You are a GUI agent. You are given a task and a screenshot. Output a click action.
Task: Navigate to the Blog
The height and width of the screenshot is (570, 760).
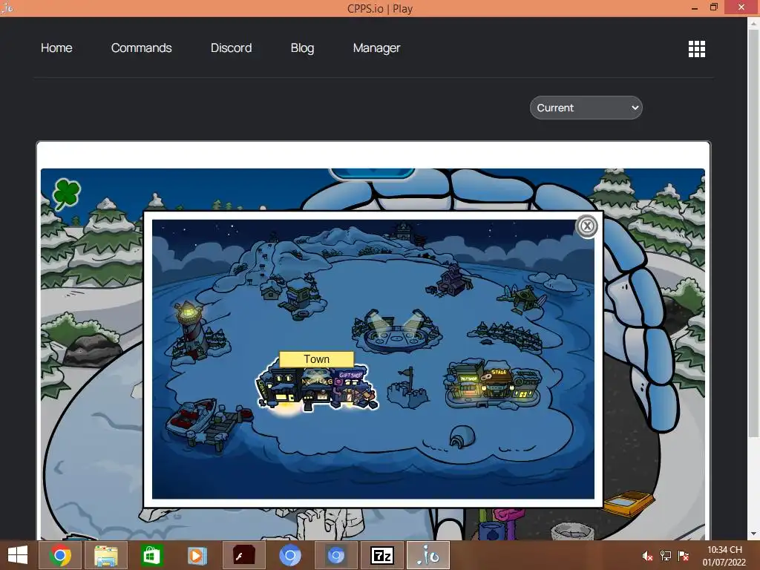click(303, 48)
